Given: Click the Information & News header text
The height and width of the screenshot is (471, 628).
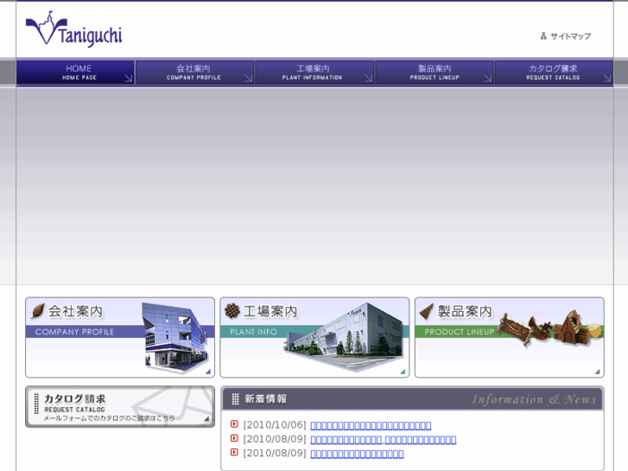Looking at the screenshot, I should [534, 399].
